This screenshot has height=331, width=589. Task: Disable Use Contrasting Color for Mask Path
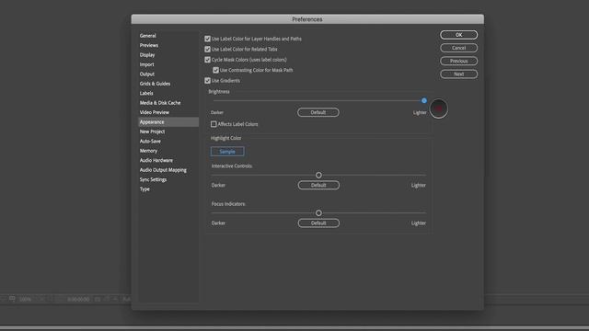coord(215,70)
